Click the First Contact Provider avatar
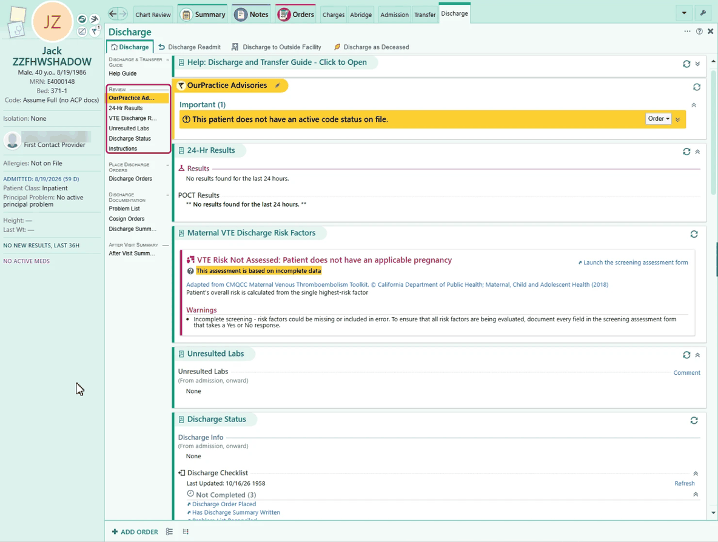Viewport: 718px width, 542px height. [12, 140]
